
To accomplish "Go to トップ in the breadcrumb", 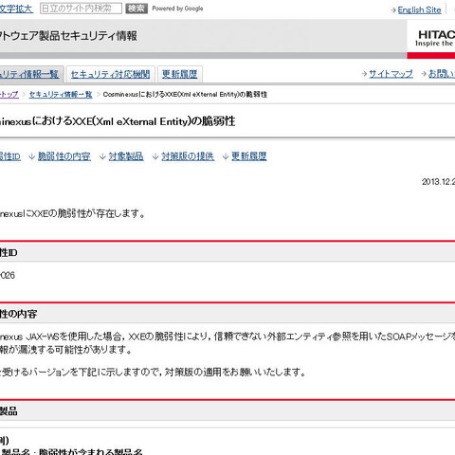I will (x=9, y=94).
